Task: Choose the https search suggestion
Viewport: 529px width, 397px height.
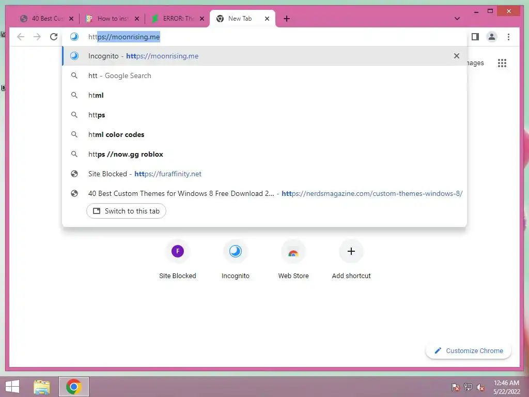Action: pyautogui.click(x=264, y=115)
